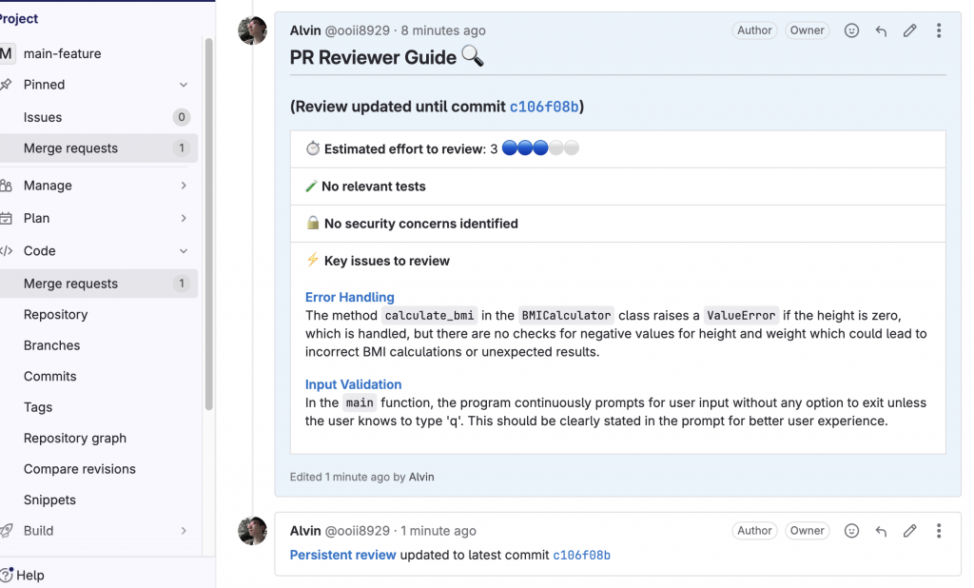Click the Plan calendar icon
The width and height of the screenshot is (974, 588).
coord(7,218)
